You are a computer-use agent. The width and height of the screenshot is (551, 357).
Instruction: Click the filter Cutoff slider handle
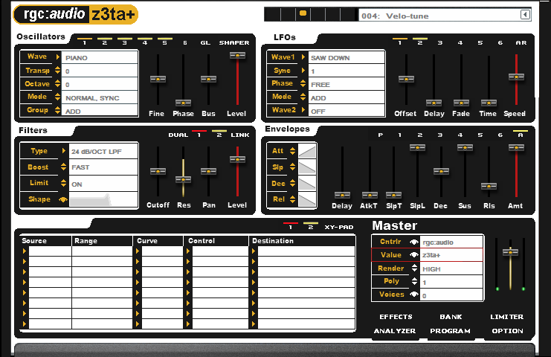(158, 171)
